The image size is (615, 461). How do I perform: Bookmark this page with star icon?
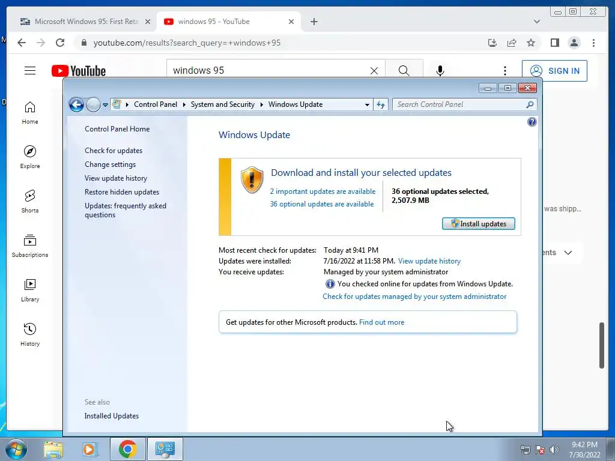(531, 43)
